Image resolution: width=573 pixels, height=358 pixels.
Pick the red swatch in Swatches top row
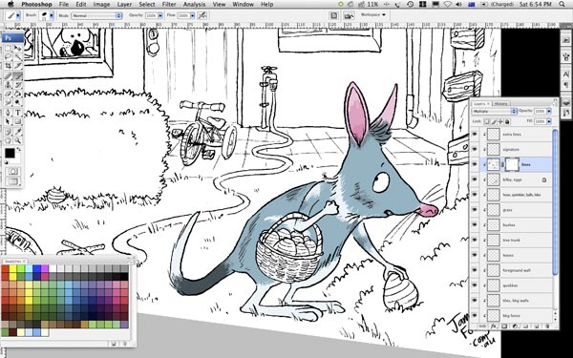coord(5,269)
